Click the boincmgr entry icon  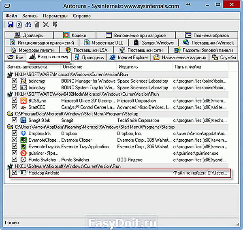pyautogui.click(x=23, y=81)
